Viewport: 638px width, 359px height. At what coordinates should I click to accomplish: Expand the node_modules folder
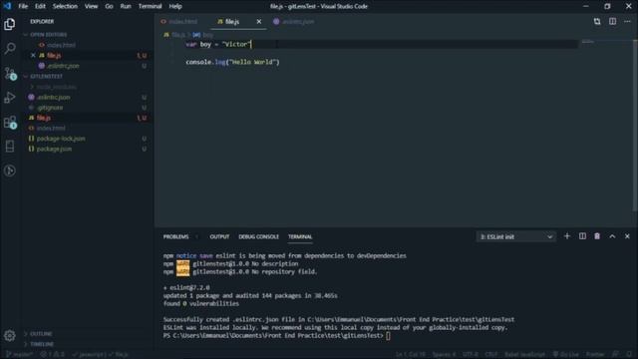pos(53,87)
